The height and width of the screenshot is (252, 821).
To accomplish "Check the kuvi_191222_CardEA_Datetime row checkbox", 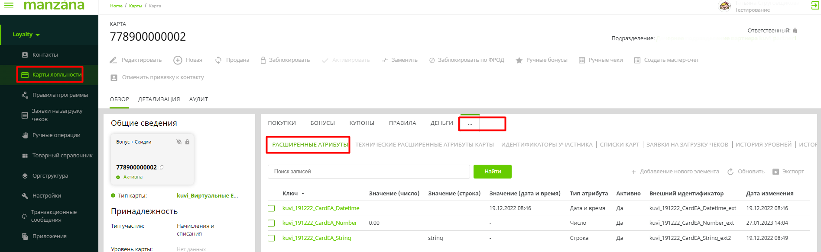I will [x=271, y=208].
